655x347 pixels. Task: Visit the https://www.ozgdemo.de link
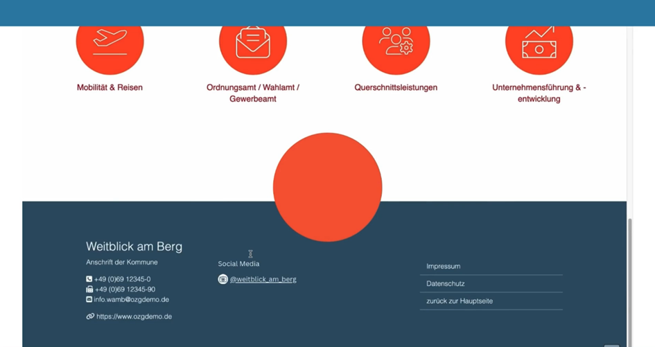[x=134, y=317]
